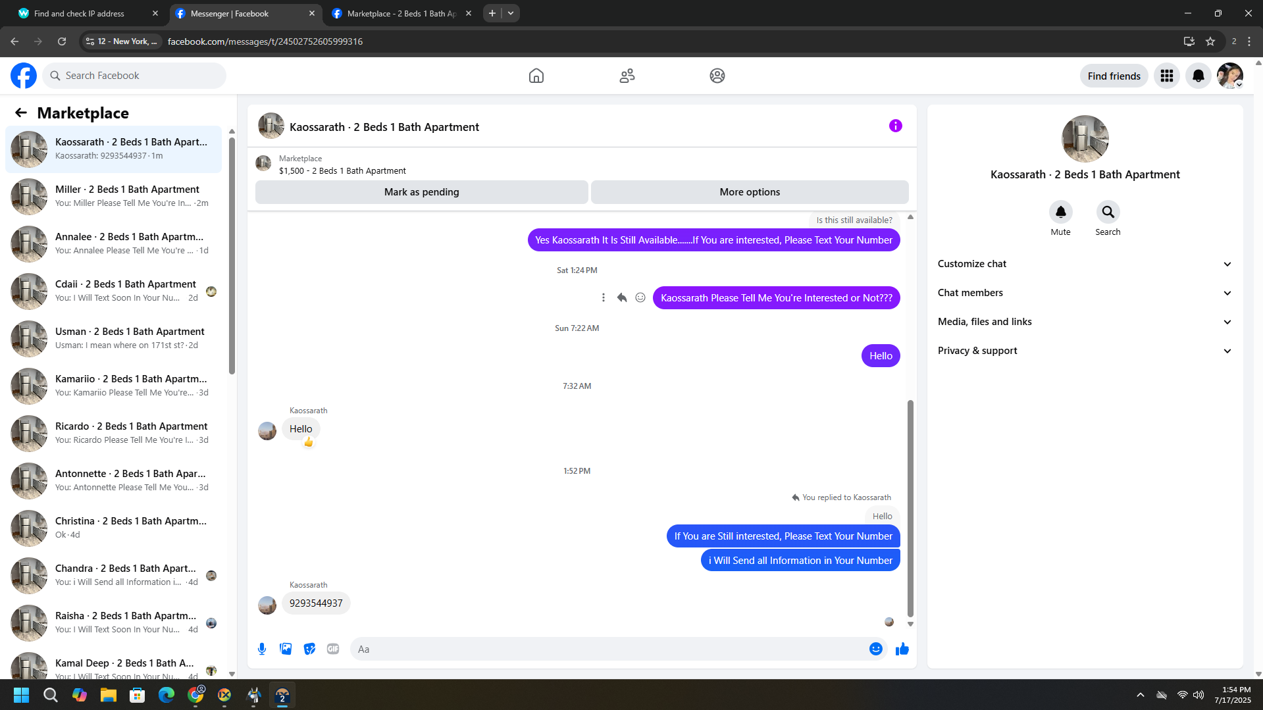This screenshot has height=710, width=1263.
Task: Open the tab search dropdown arrow
Action: click(x=511, y=13)
